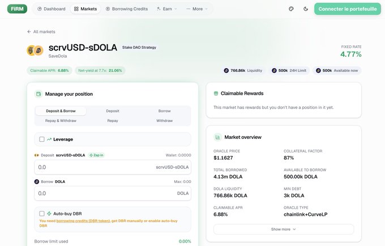This screenshot has width=385, height=246.
Task: Focus the scrvUSD-sDOLA deposit amount field
Action: coord(113,167)
